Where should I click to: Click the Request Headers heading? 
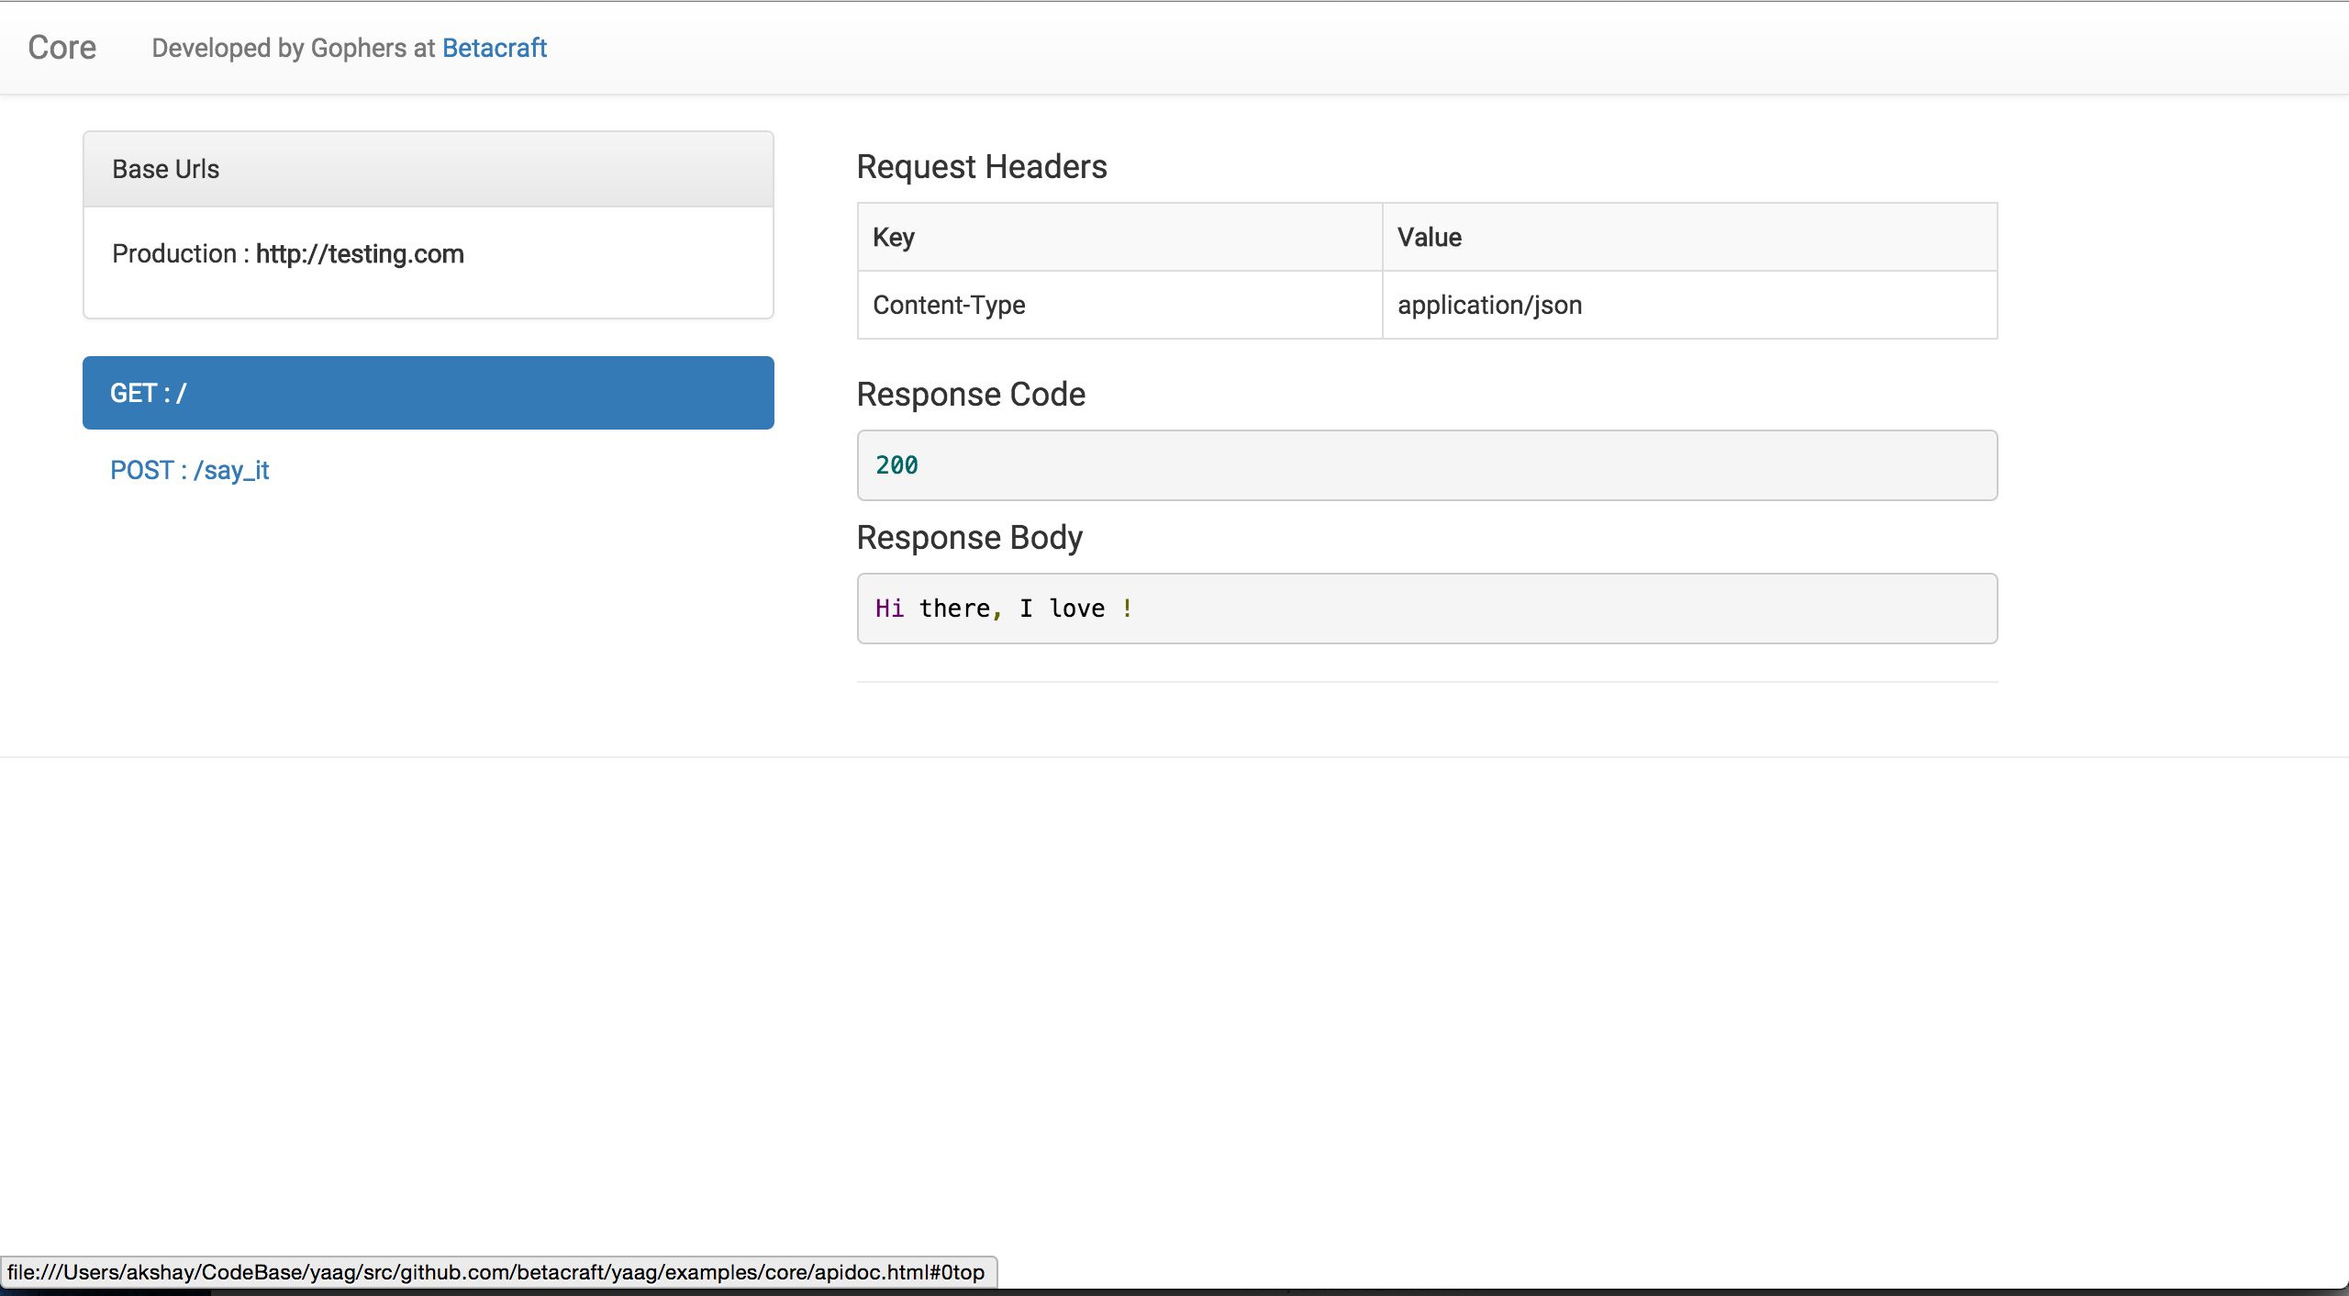click(981, 167)
